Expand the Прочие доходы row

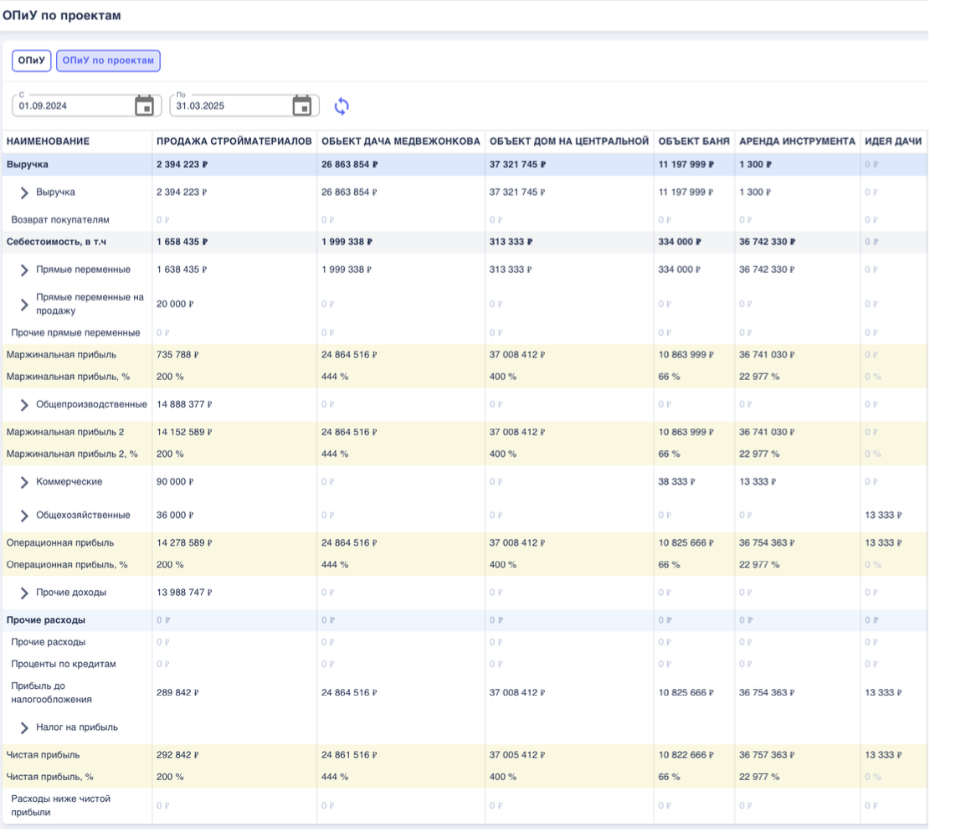click(24, 593)
